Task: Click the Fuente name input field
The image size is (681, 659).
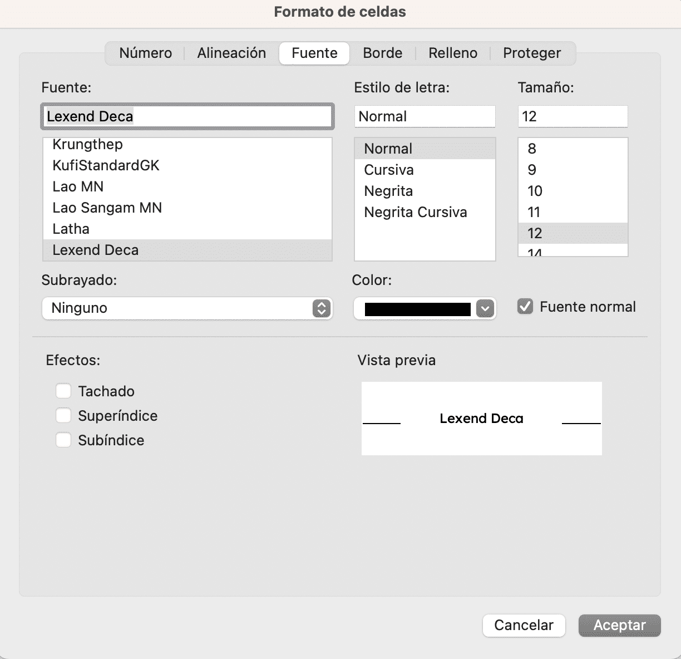Action: tap(187, 116)
